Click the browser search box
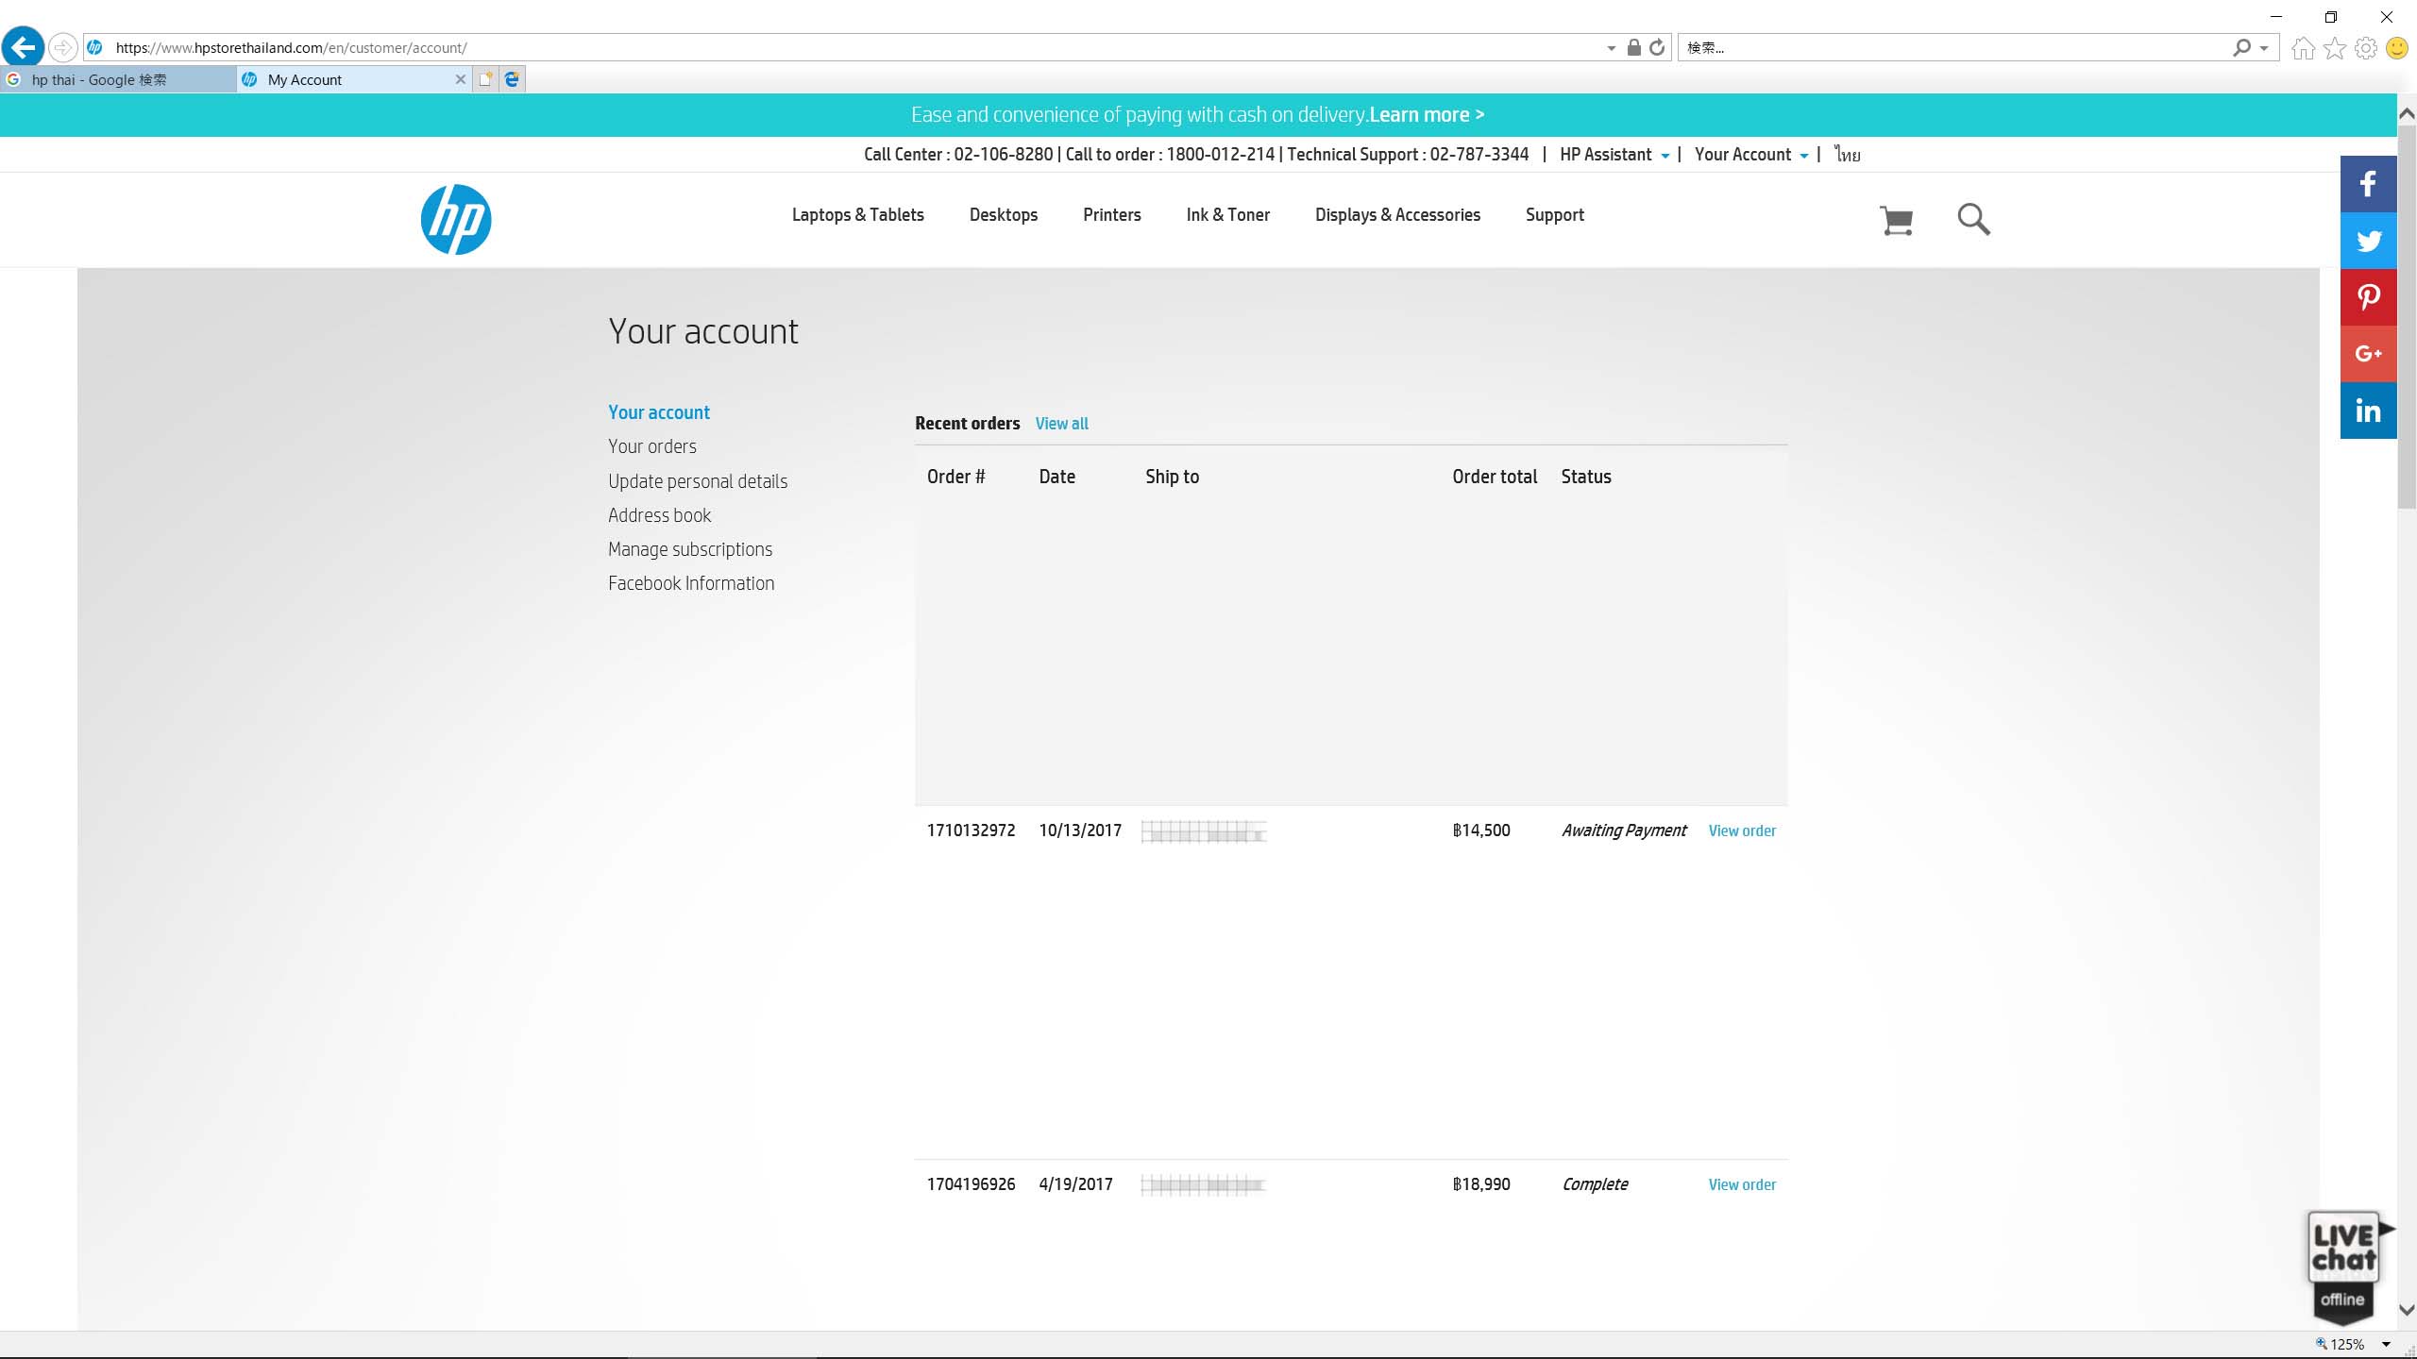 1954,48
